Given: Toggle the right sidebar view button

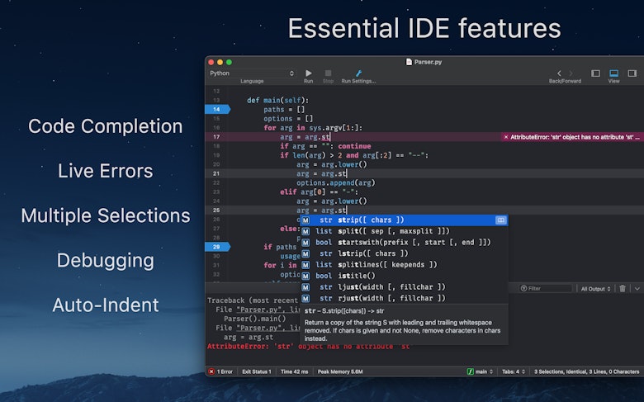Looking at the screenshot, I should coord(632,73).
